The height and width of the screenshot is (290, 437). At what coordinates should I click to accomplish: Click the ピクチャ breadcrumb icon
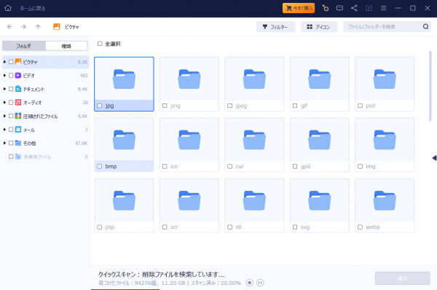coord(57,27)
